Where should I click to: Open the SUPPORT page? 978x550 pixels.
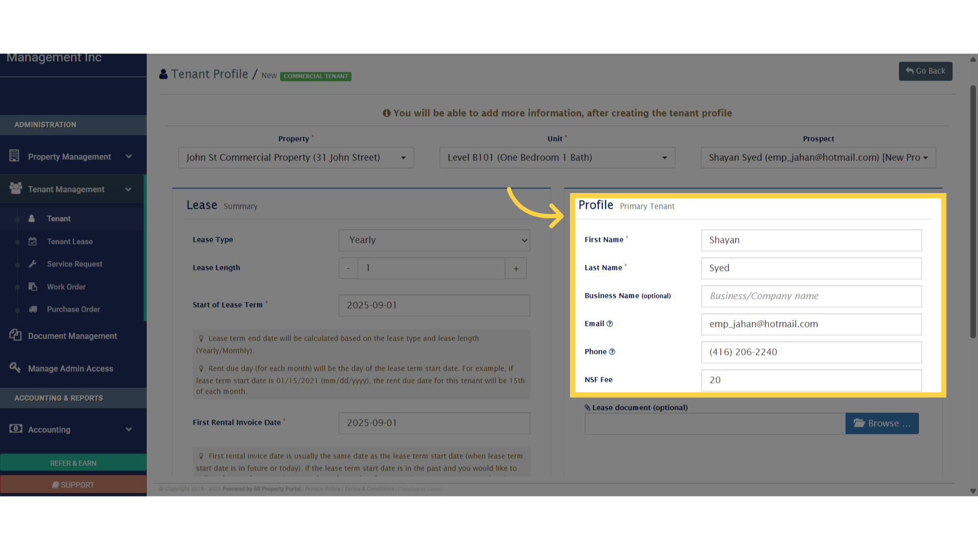click(73, 484)
